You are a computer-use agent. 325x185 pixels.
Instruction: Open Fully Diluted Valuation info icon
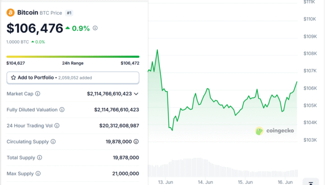pyautogui.click(x=62, y=110)
